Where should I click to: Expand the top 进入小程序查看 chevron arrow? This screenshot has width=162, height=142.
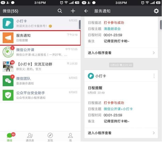tap(154, 53)
